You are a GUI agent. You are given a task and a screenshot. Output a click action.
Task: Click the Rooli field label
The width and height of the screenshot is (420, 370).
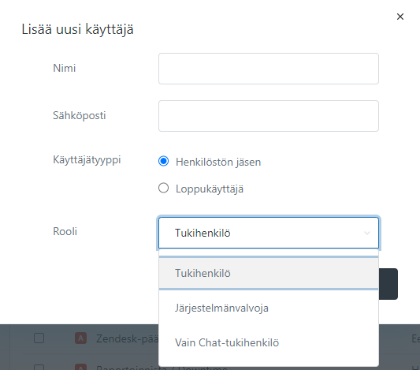[x=65, y=231]
